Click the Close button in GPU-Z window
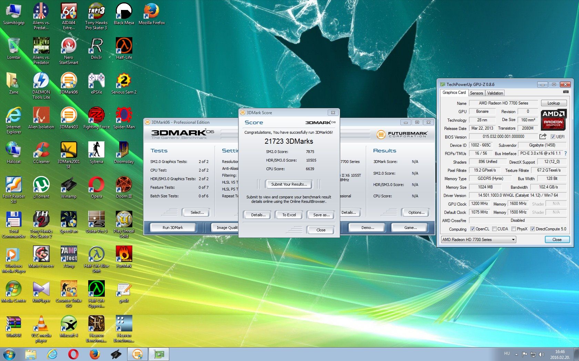Viewport: 579px width, 361px height. pos(557,240)
